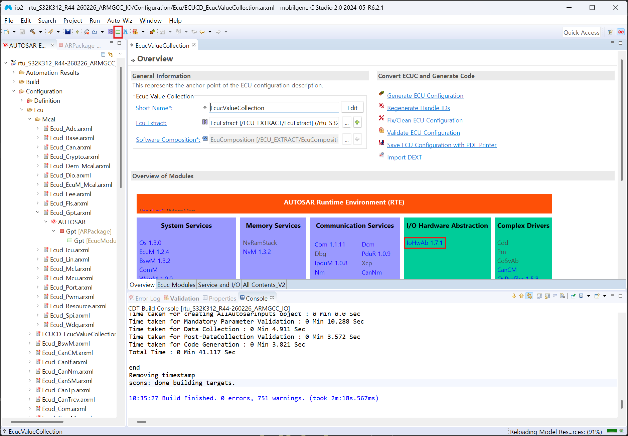Click in the Quick Access search box
This screenshot has height=436, width=628.
pos(581,32)
